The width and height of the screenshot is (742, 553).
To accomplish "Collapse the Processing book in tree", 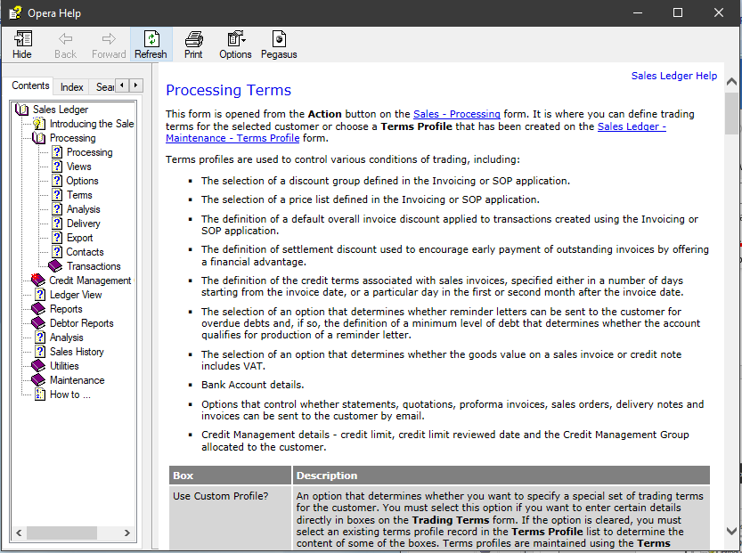I will (x=38, y=138).
